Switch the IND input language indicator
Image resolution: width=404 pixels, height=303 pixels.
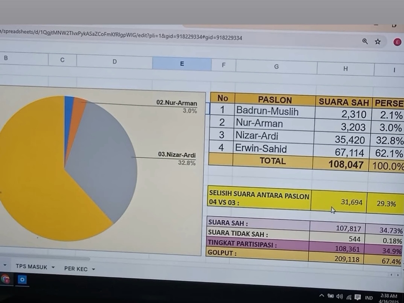pos(369,298)
